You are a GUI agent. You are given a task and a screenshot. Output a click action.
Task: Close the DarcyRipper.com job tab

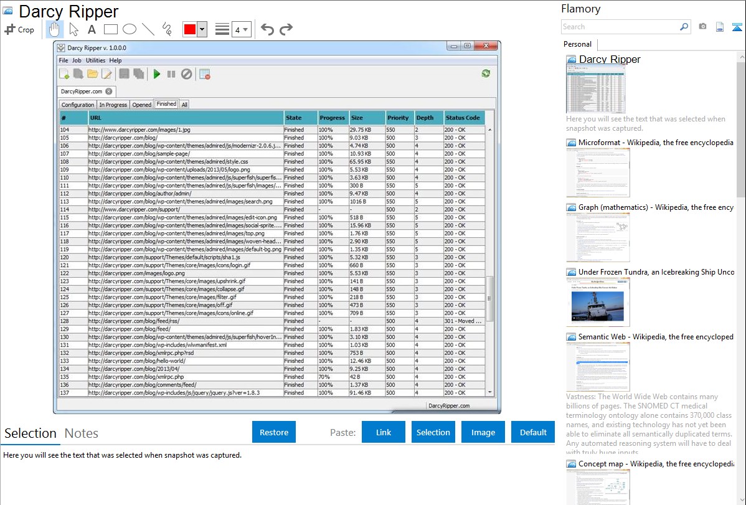click(x=109, y=91)
